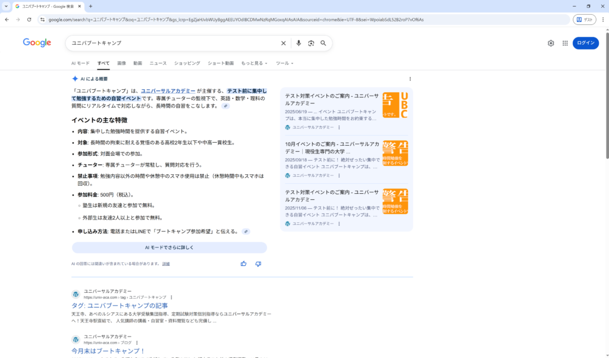Reload the page with browser refresh
609x358 pixels.
29,20
